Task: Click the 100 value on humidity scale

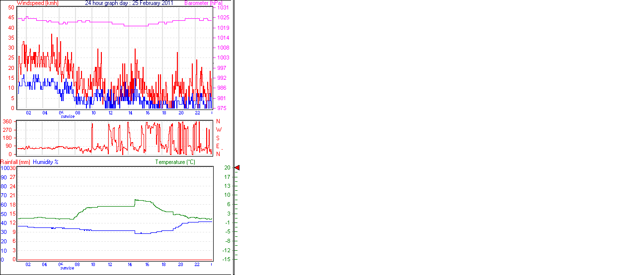Action: coord(4,168)
